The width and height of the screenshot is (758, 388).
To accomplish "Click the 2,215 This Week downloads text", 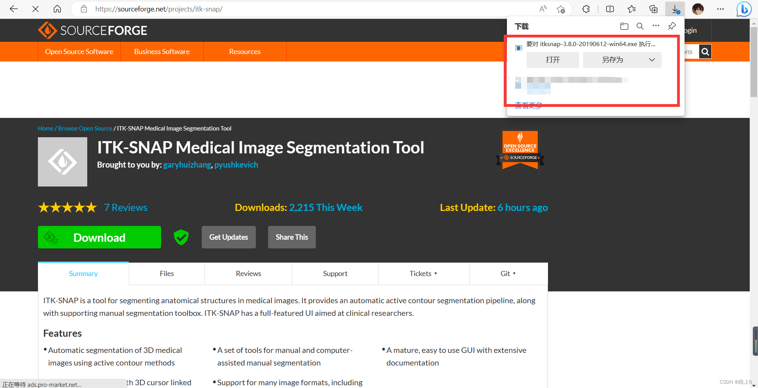I will tap(326, 207).
